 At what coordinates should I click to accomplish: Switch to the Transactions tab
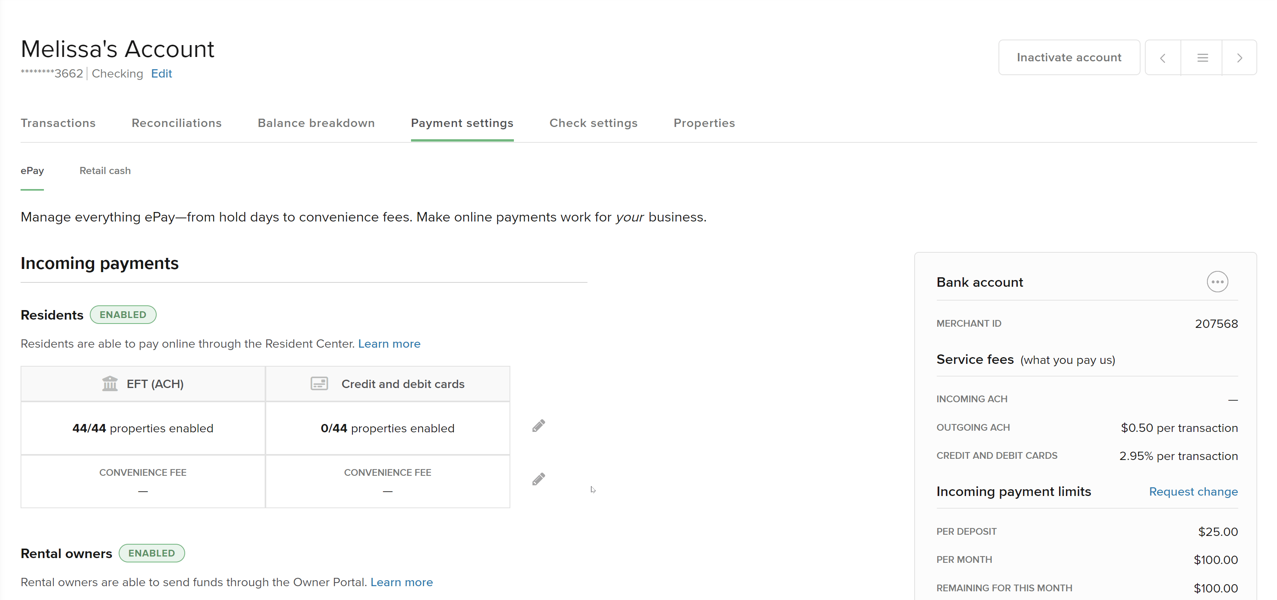tap(58, 123)
